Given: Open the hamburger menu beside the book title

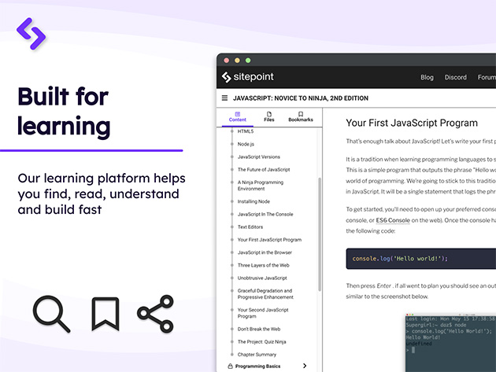Looking at the screenshot, I should (224, 98).
